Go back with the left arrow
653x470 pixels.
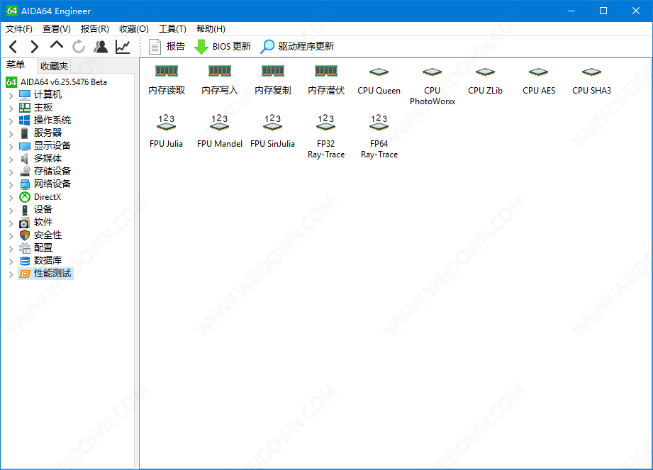[13, 46]
